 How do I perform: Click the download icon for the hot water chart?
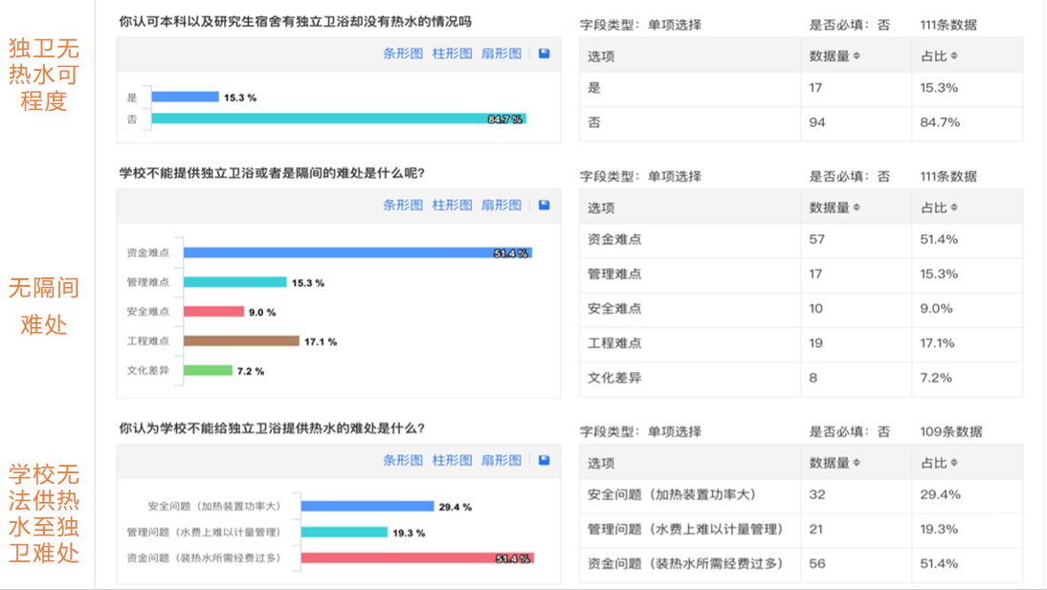tap(544, 459)
